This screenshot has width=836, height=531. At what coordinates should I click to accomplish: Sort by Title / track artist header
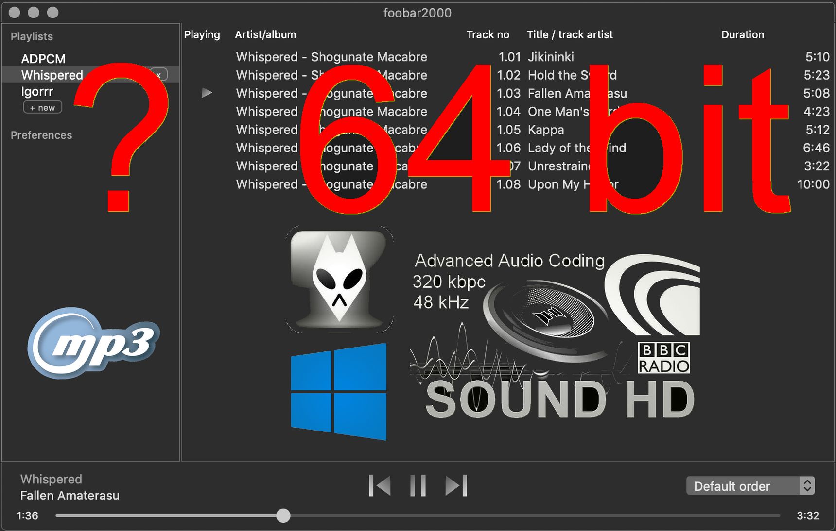pos(570,35)
